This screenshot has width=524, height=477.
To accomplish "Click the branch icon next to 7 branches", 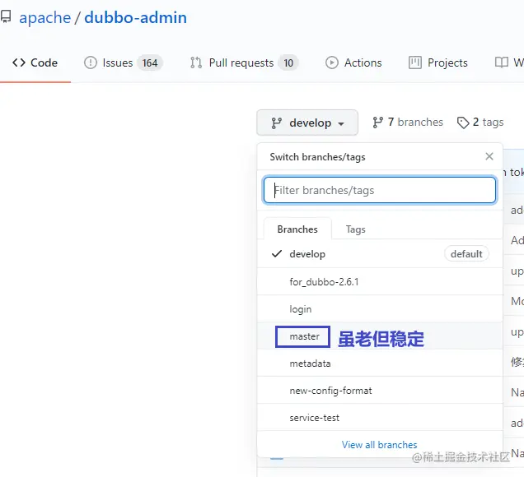I will tap(377, 123).
